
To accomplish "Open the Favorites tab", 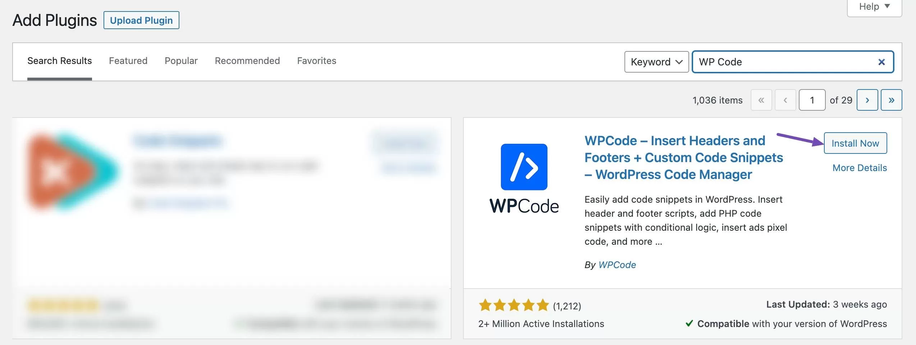I will coord(316,61).
